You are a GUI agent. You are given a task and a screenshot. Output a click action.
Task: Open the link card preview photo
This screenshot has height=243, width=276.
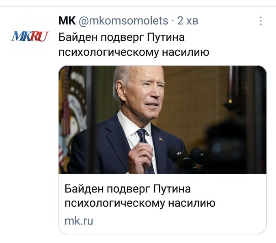pyautogui.click(x=162, y=120)
